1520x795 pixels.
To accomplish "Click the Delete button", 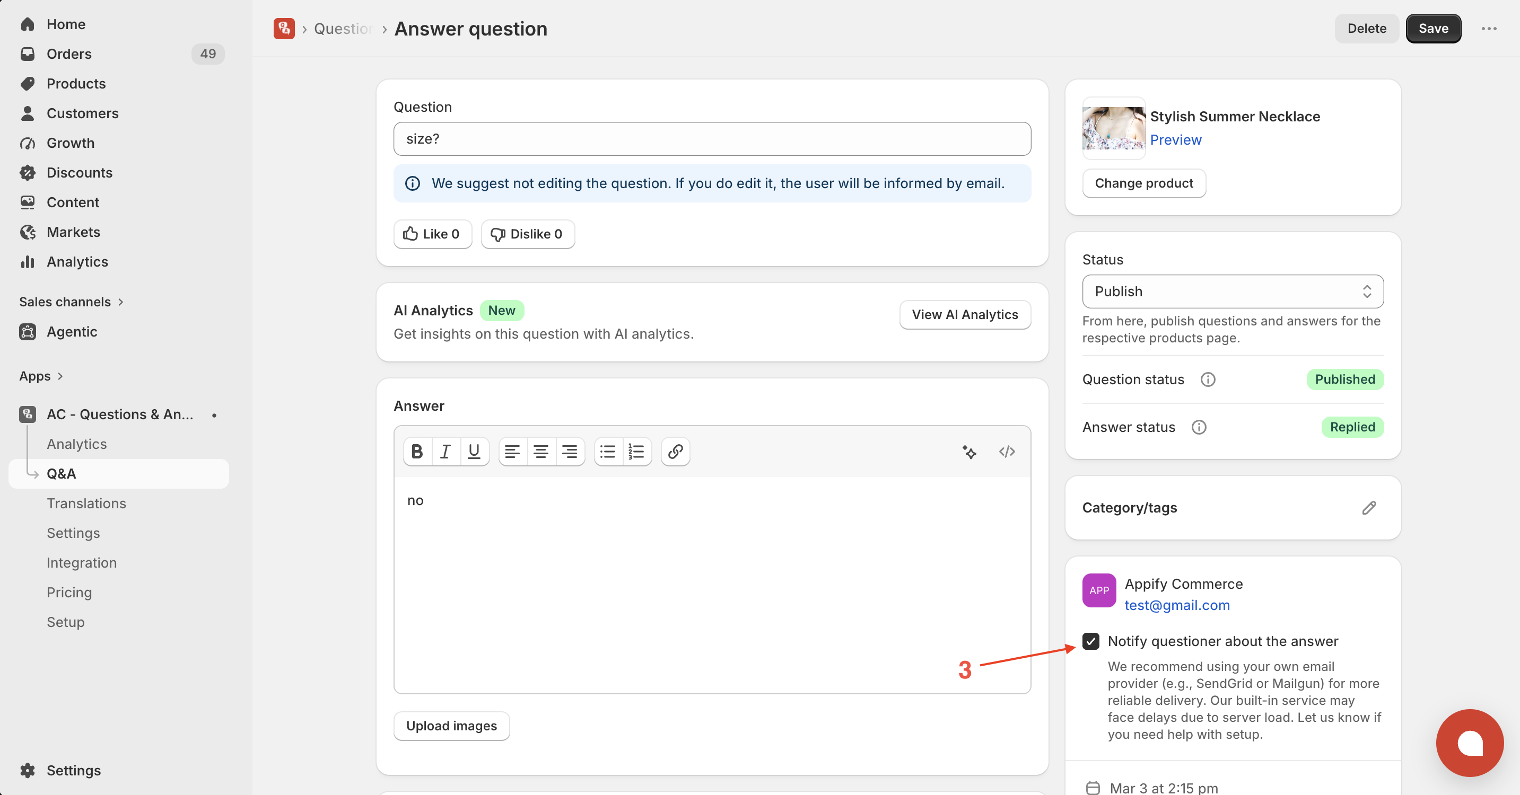I will coord(1367,28).
